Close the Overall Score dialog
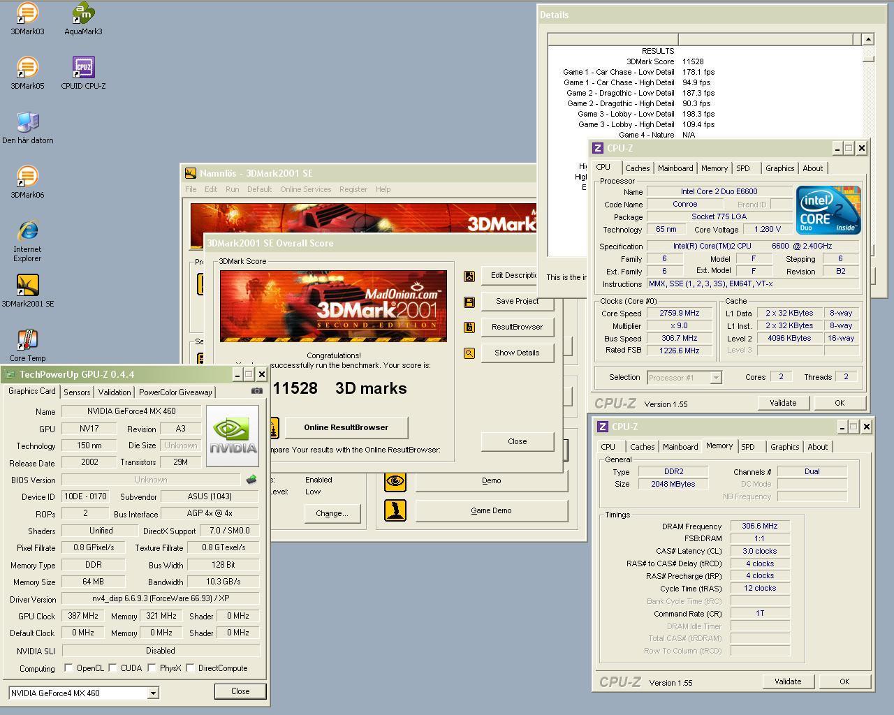The height and width of the screenshot is (715, 894). 518,441
